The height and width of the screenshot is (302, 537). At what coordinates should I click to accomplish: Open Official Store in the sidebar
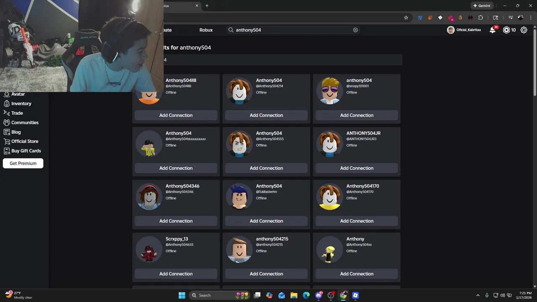click(25, 141)
